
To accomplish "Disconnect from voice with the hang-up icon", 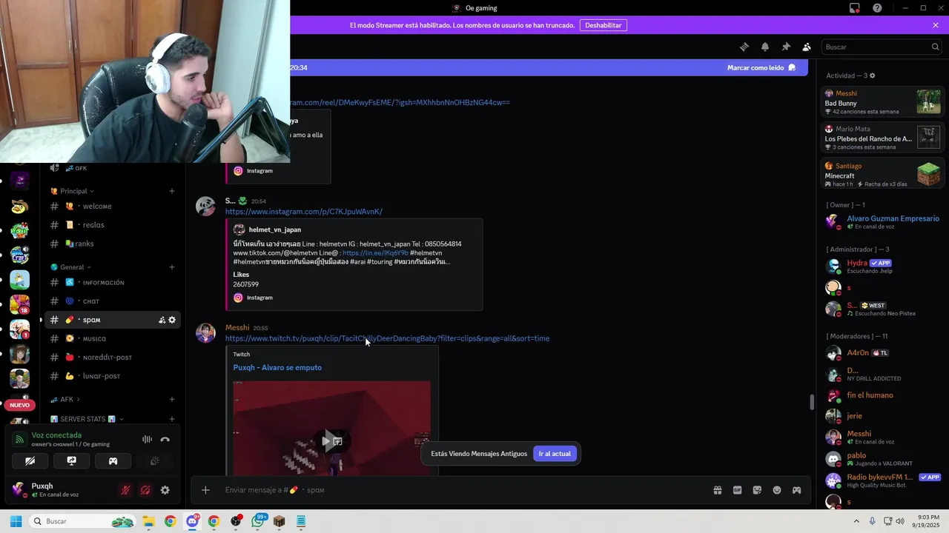I will click(165, 440).
